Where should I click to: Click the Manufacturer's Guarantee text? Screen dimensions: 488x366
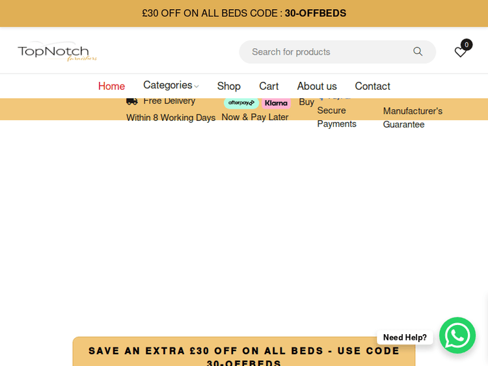click(413, 118)
